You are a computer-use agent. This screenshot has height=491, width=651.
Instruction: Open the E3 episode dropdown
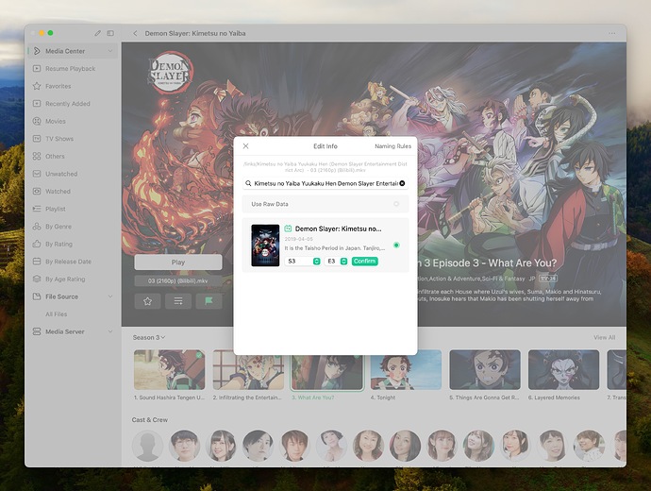(336, 262)
